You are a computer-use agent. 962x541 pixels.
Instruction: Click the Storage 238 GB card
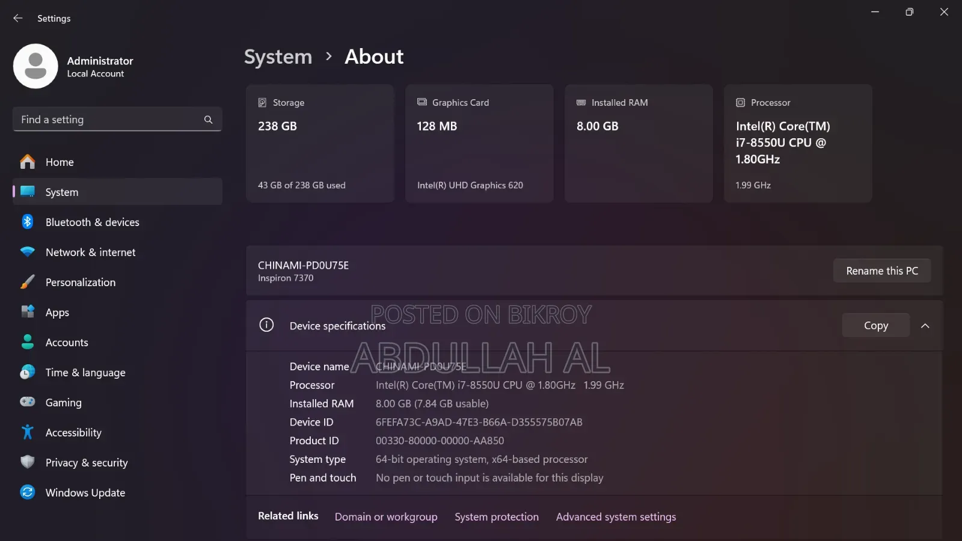tap(320, 143)
